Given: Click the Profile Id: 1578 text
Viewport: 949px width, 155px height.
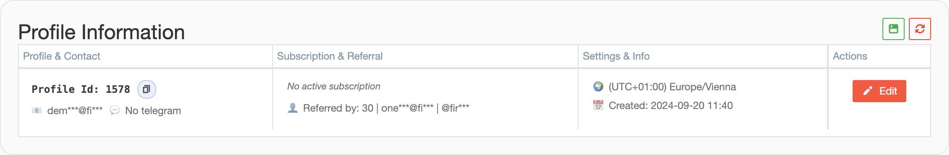Looking at the screenshot, I should click(81, 89).
